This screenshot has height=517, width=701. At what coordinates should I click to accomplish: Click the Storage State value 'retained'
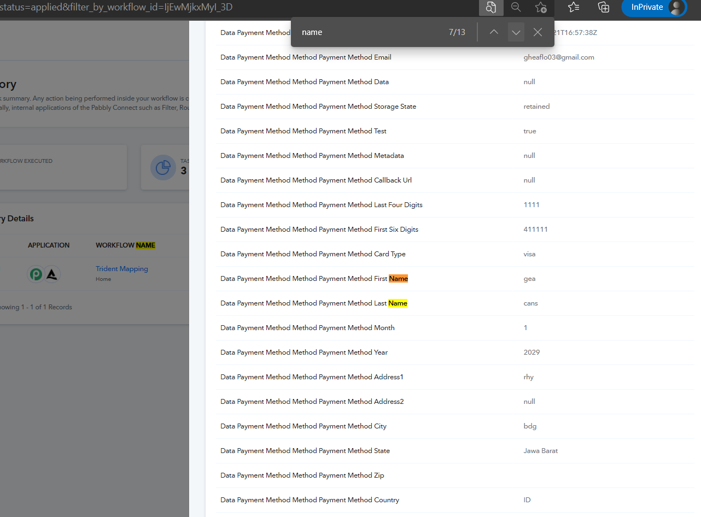coord(536,107)
